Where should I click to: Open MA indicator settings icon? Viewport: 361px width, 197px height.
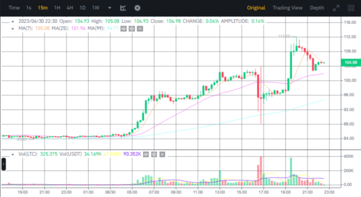point(131,29)
